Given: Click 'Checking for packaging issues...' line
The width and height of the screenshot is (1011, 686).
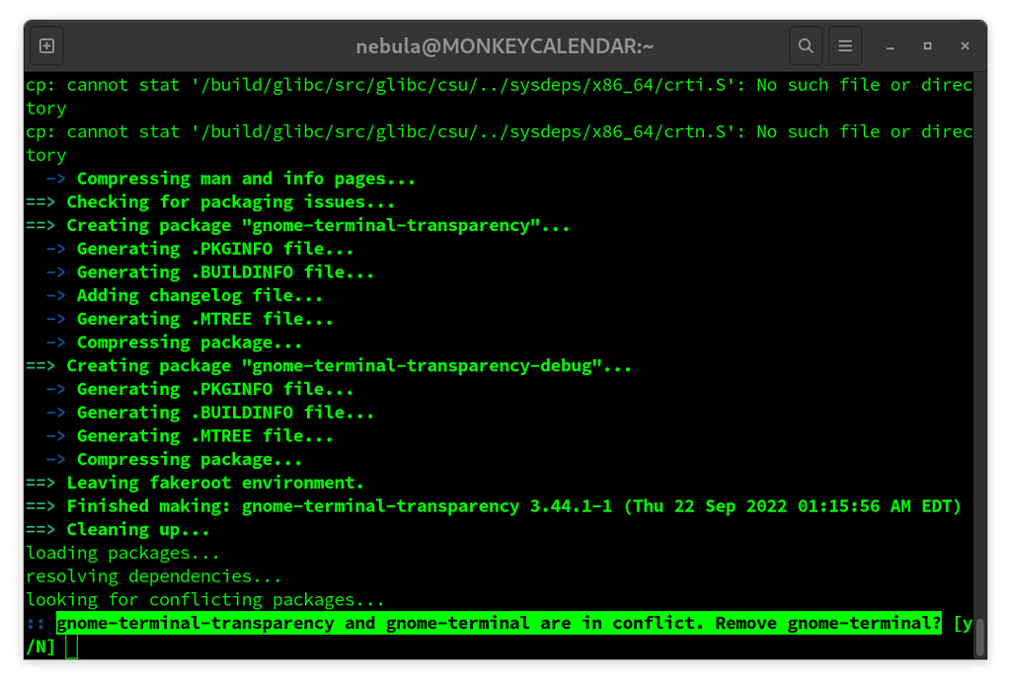Looking at the screenshot, I should pos(210,202).
